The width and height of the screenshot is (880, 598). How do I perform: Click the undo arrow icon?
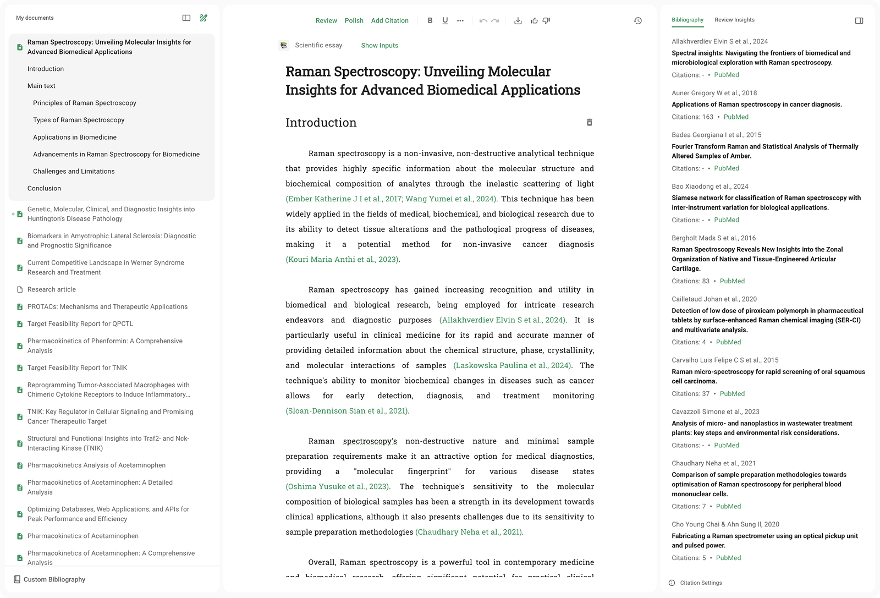pyautogui.click(x=483, y=21)
